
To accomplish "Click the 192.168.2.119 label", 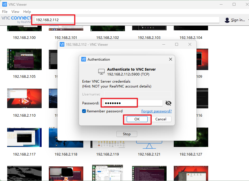I will coord(107,154).
